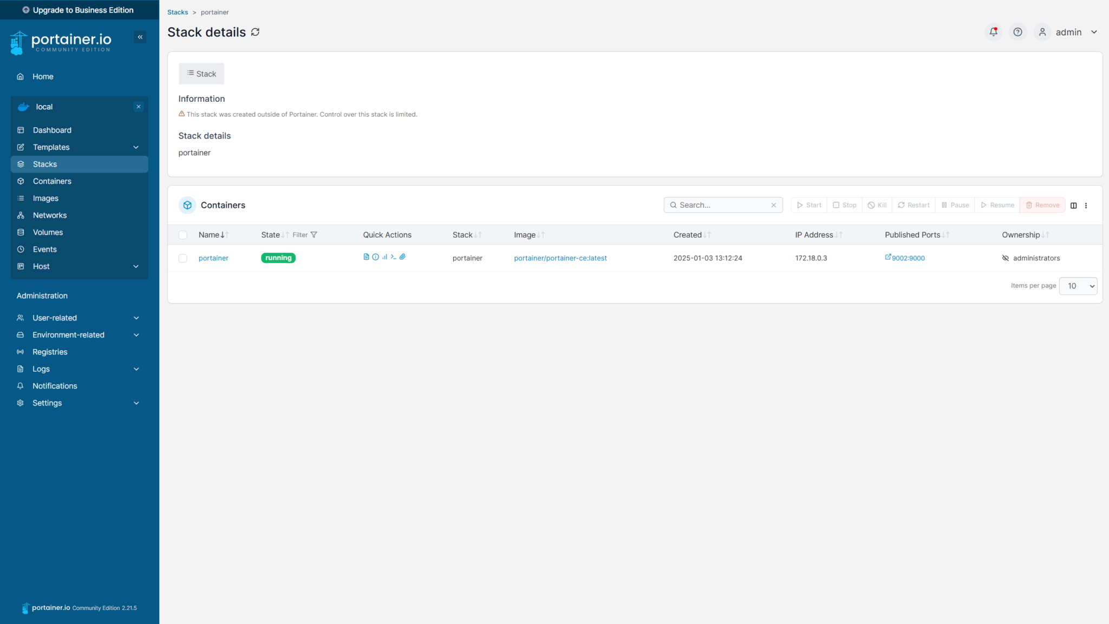Open the portainer/portainer-ce:latest image link
The height and width of the screenshot is (624, 1109).
[560, 258]
